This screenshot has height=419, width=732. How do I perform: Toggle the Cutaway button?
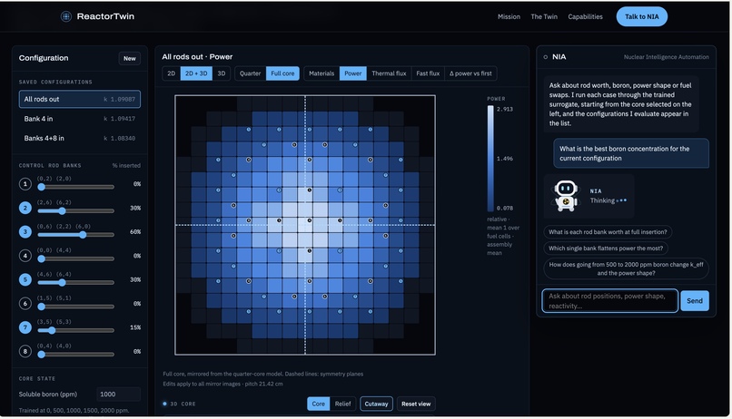click(376, 404)
